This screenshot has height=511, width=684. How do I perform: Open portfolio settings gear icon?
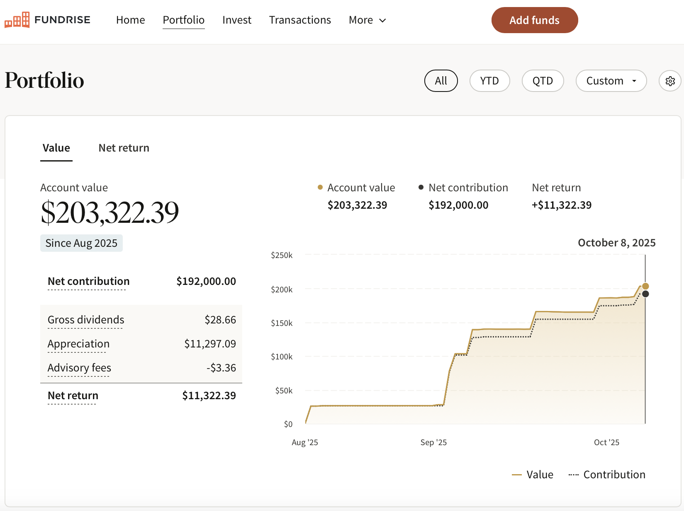point(670,81)
